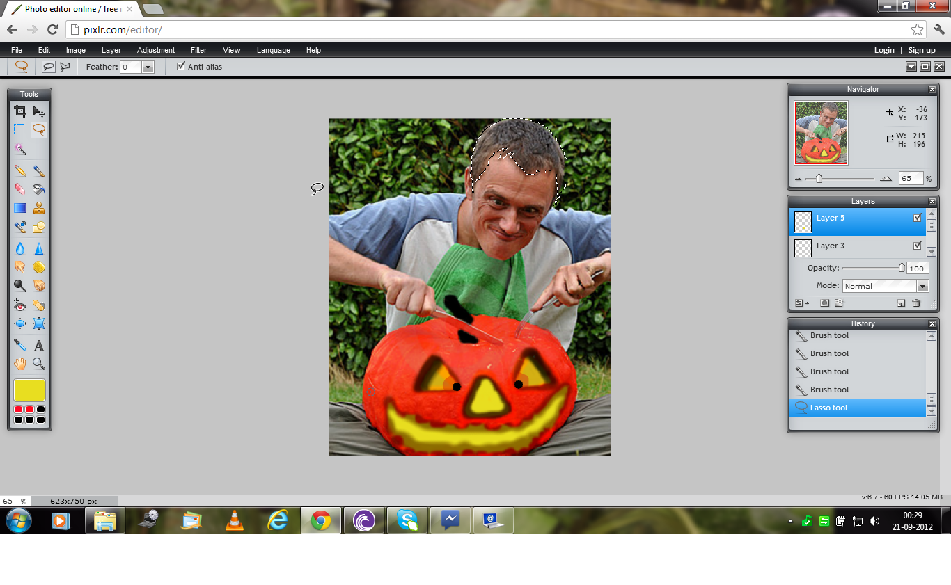
Task: Select the Colorpicker eyedropper tool
Action: pos(20,345)
